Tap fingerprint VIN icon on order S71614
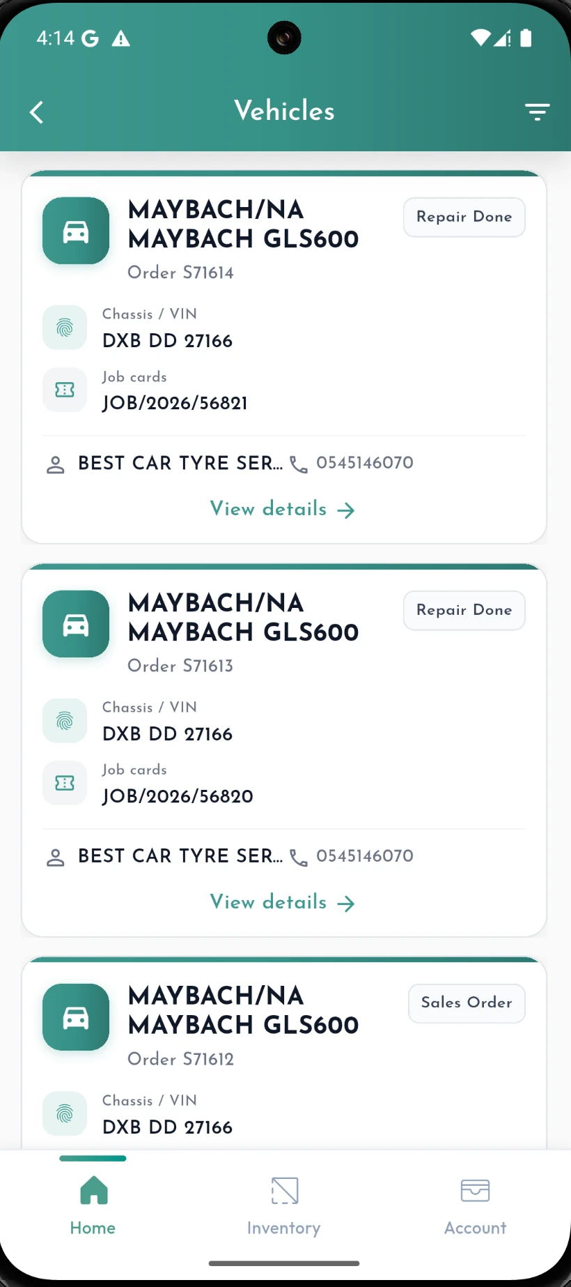This screenshot has width=571, height=1287. click(x=65, y=328)
